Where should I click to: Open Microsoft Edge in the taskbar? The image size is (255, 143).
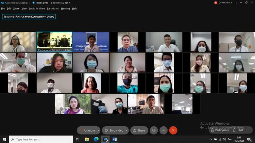(96, 139)
